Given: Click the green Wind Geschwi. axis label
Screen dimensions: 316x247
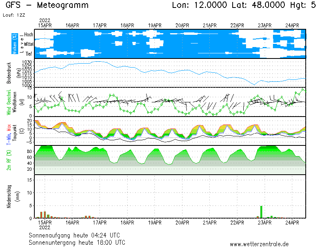Looking at the screenshot, I should tap(8, 102).
